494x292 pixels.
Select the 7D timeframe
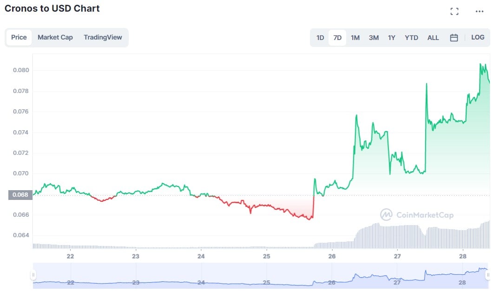pos(337,37)
